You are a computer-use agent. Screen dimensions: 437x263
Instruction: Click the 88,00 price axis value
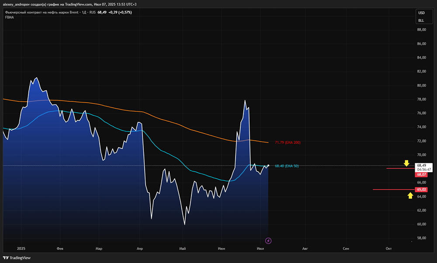pos(421,30)
